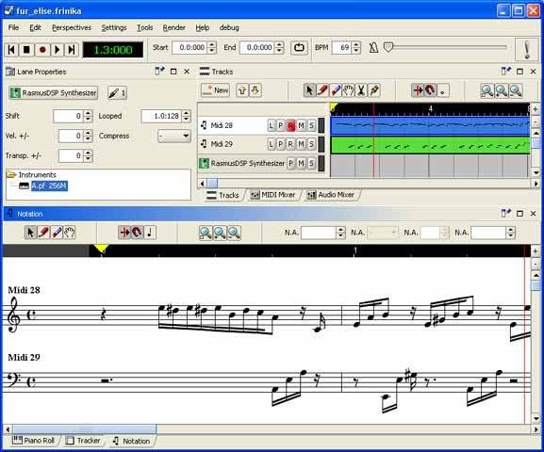Open the Render menu
This screenshot has height=452, width=544.
[173, 27]
